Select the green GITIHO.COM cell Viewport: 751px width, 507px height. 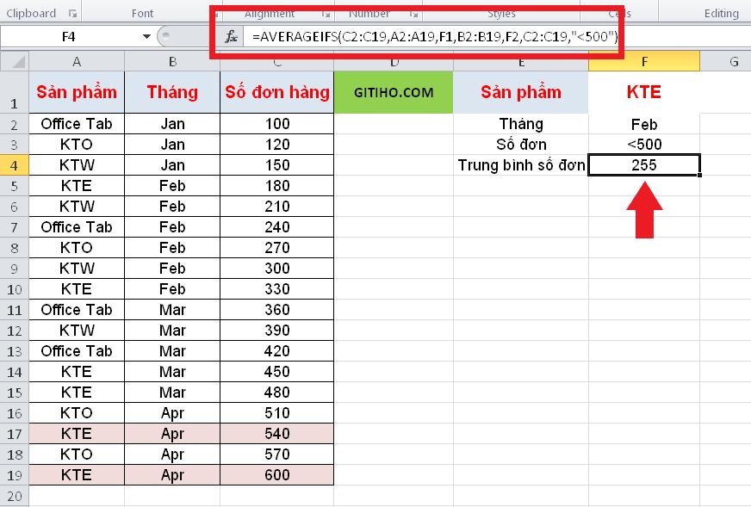[392, 92]
